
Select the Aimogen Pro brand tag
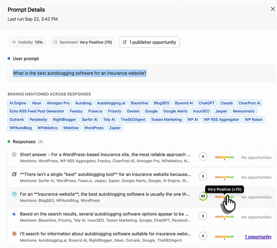point(58,103)
